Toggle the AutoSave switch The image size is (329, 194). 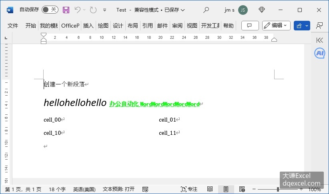(x=50, y=10)
